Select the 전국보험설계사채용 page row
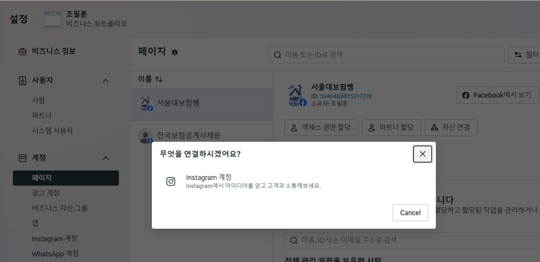This screenshot has height=262, width=540. point(189,136)
